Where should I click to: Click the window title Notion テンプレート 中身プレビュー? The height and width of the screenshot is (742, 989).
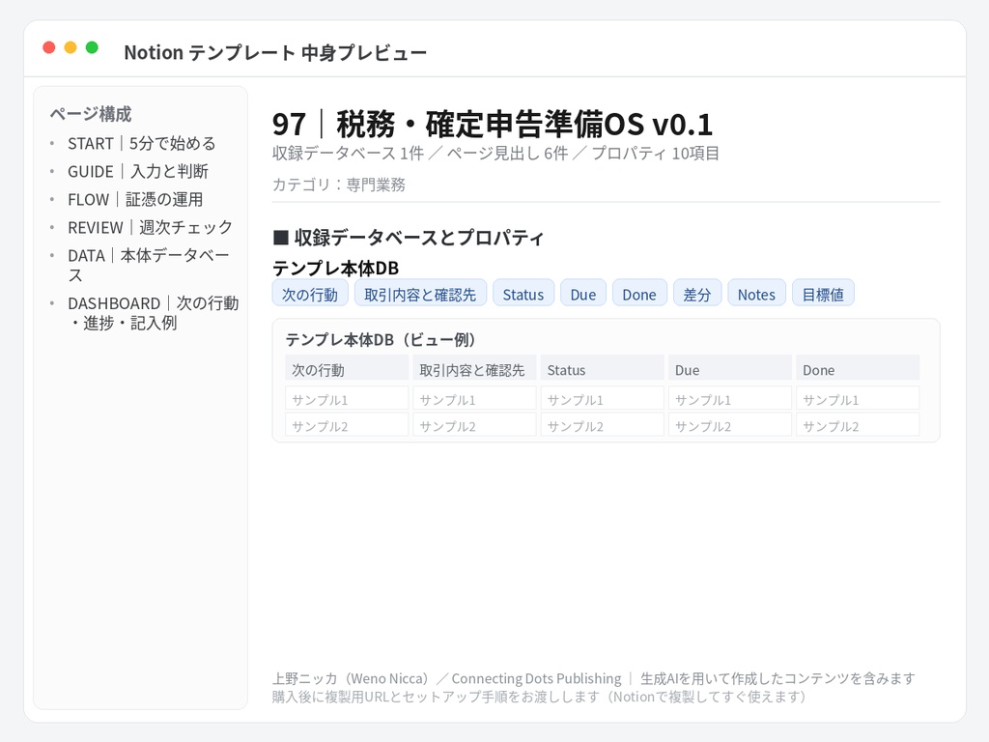pos(275,52)
